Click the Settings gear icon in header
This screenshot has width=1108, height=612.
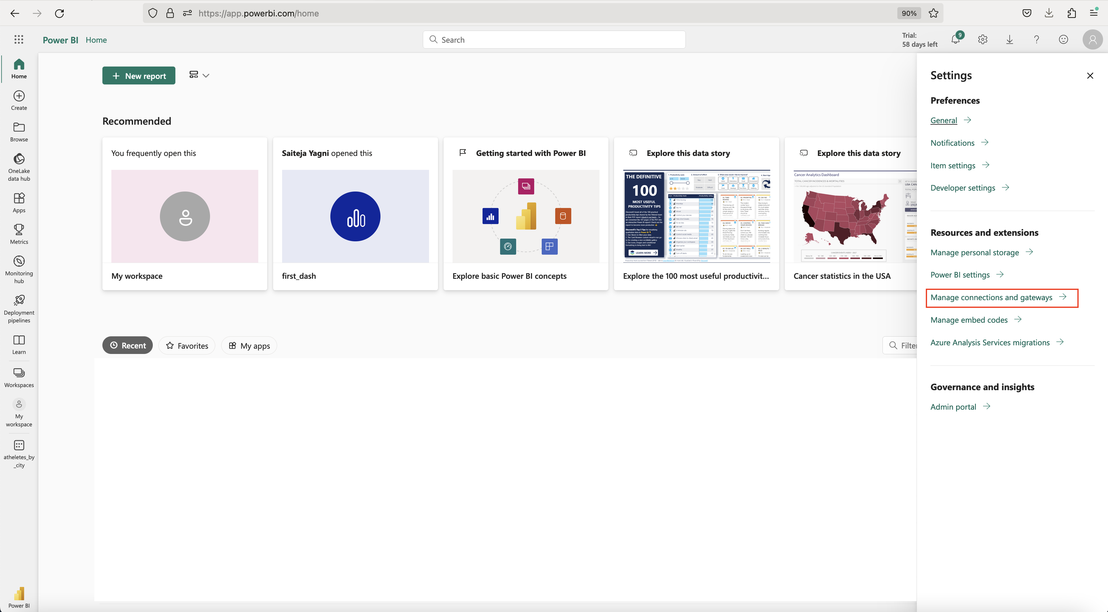[983, 40]
